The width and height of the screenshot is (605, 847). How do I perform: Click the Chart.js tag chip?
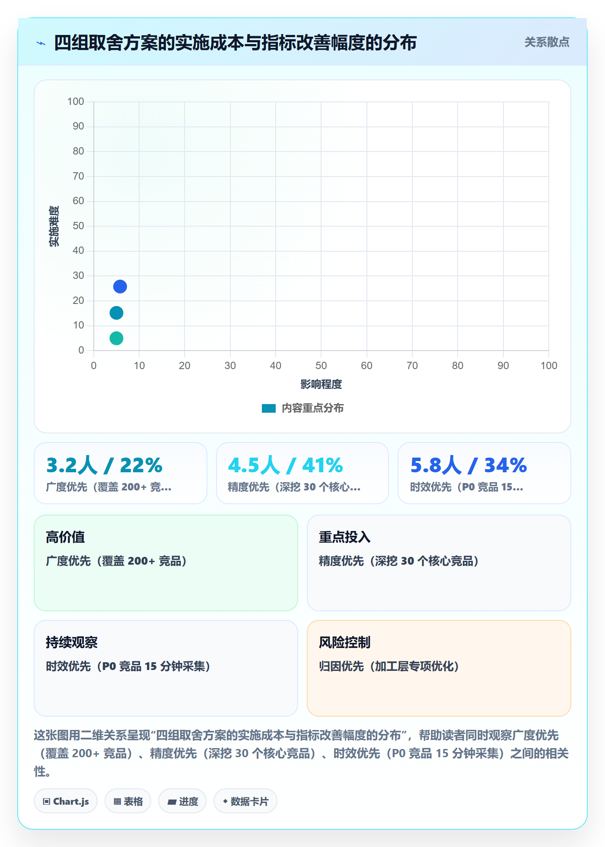click(66, 801)
